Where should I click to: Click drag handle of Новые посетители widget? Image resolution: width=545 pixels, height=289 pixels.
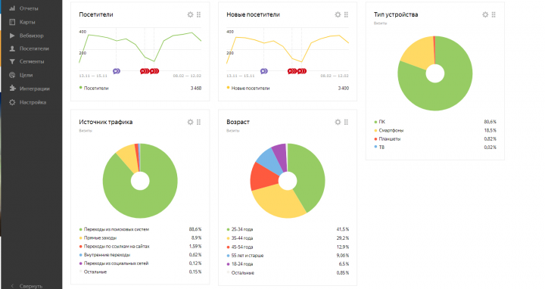346,14
